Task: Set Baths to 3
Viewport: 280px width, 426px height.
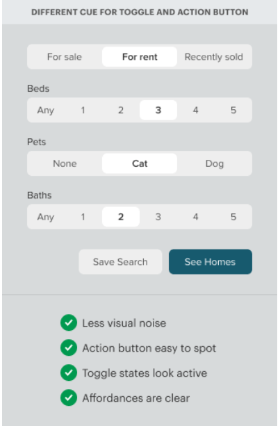Action: pyautogui.click(x=158, y=217)
